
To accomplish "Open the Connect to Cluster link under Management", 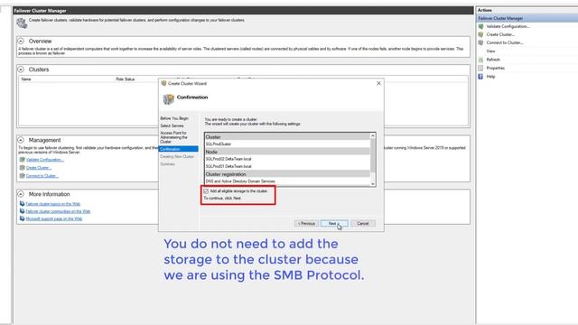I will (42, 176).
